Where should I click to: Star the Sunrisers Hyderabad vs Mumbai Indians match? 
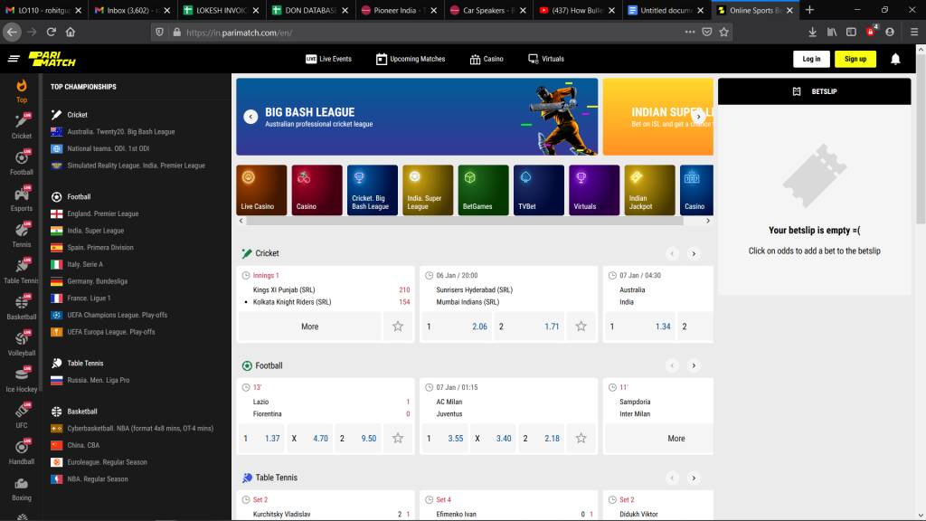pos(581,327)
